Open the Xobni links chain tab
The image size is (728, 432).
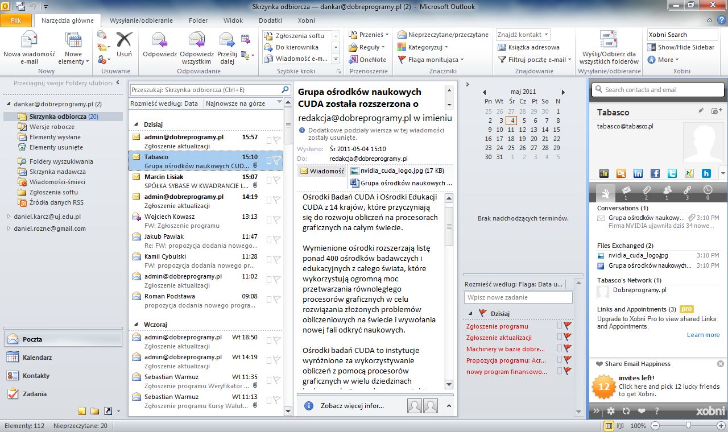coord(687,192)
